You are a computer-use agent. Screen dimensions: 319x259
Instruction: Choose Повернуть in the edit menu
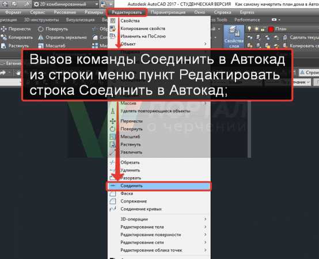(159, 129)
